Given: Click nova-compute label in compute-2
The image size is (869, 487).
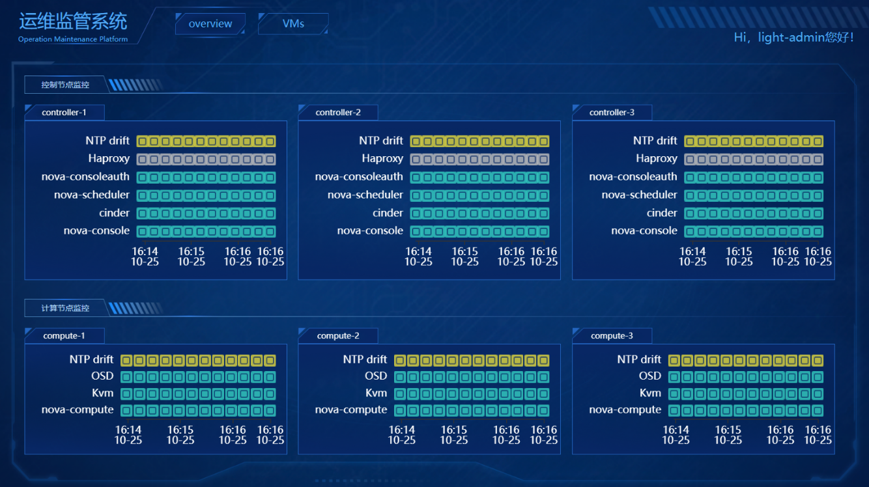Looking at the screenshot, I should [351, 410].
